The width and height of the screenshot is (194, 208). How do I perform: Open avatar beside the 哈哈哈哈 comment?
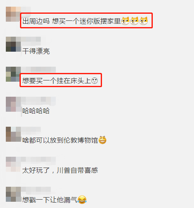(x=13, y=104)
